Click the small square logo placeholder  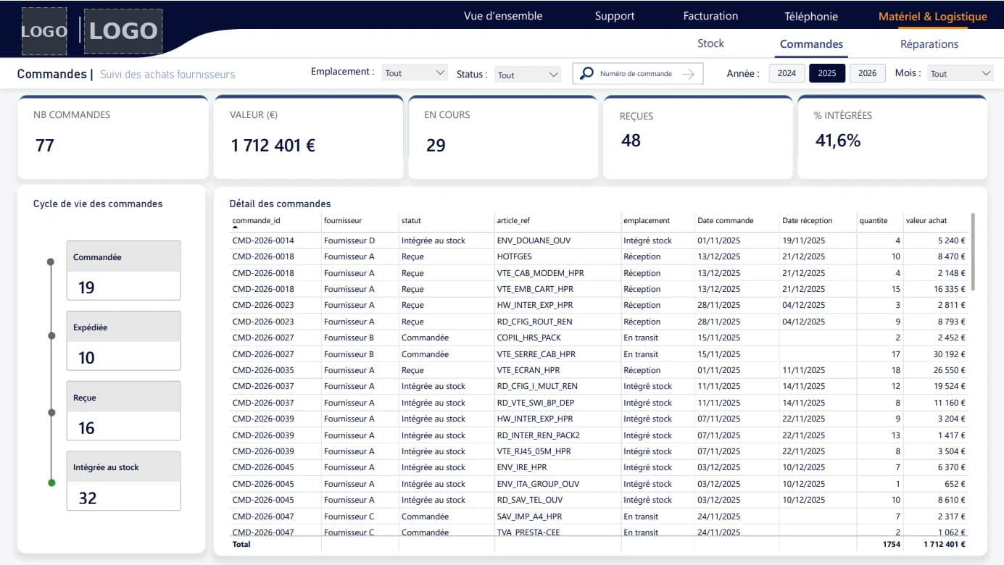(44, 31)
